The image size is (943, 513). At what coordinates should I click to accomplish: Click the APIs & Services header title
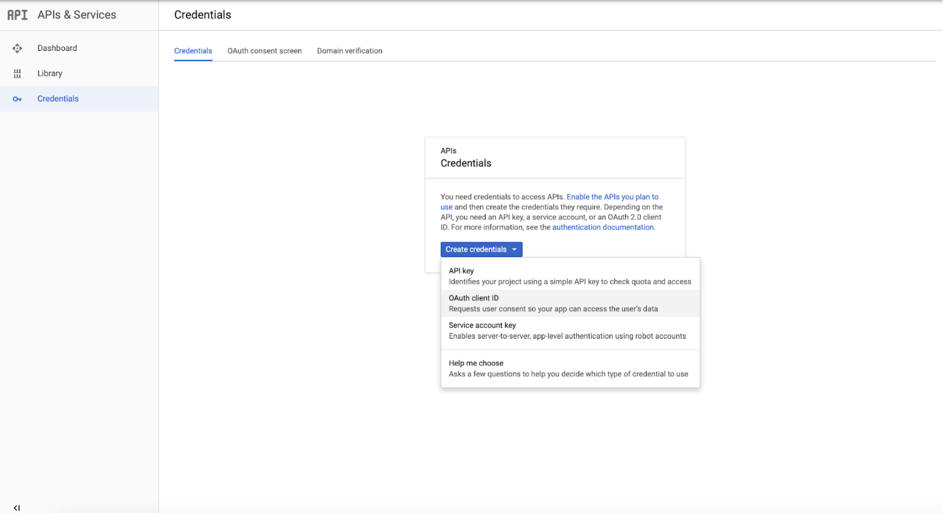pyautogui.click(x=77, y=15)
